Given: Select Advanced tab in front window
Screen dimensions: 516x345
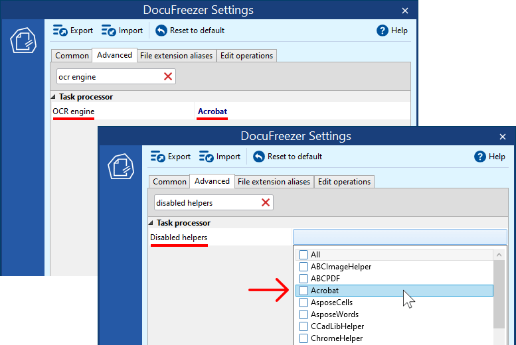Looking at the screenshot, I should pos(212,181).
